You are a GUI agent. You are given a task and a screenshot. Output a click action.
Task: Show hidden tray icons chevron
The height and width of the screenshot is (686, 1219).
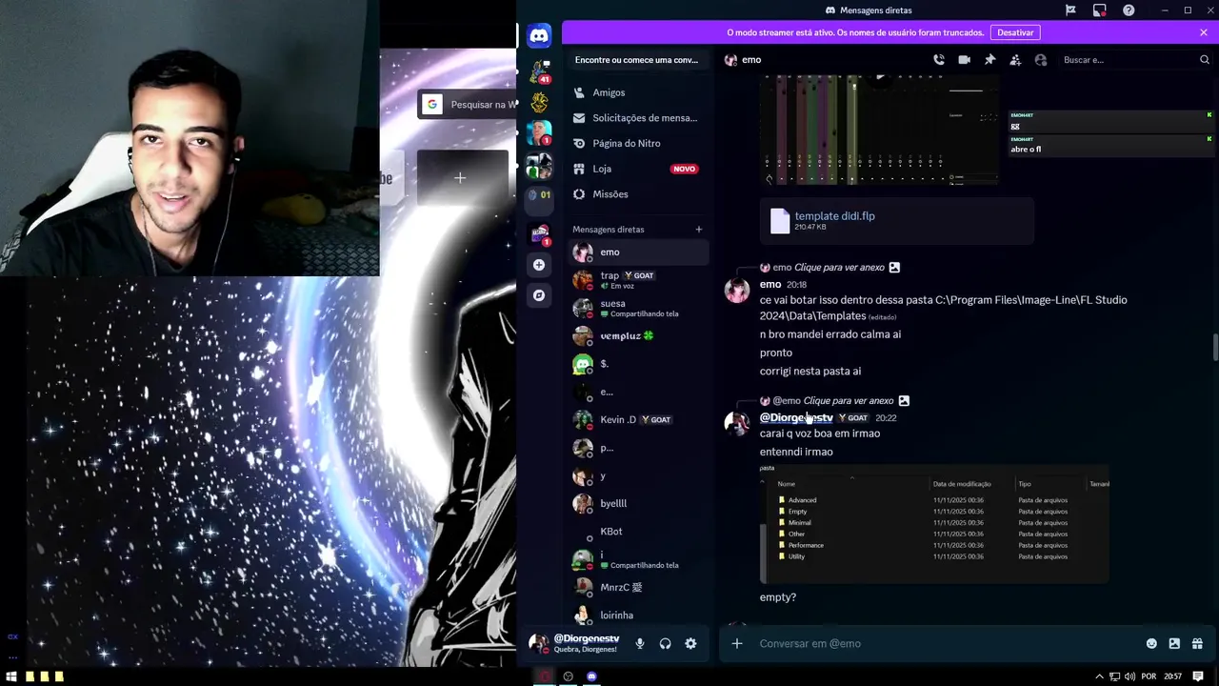click(1099, 676)
